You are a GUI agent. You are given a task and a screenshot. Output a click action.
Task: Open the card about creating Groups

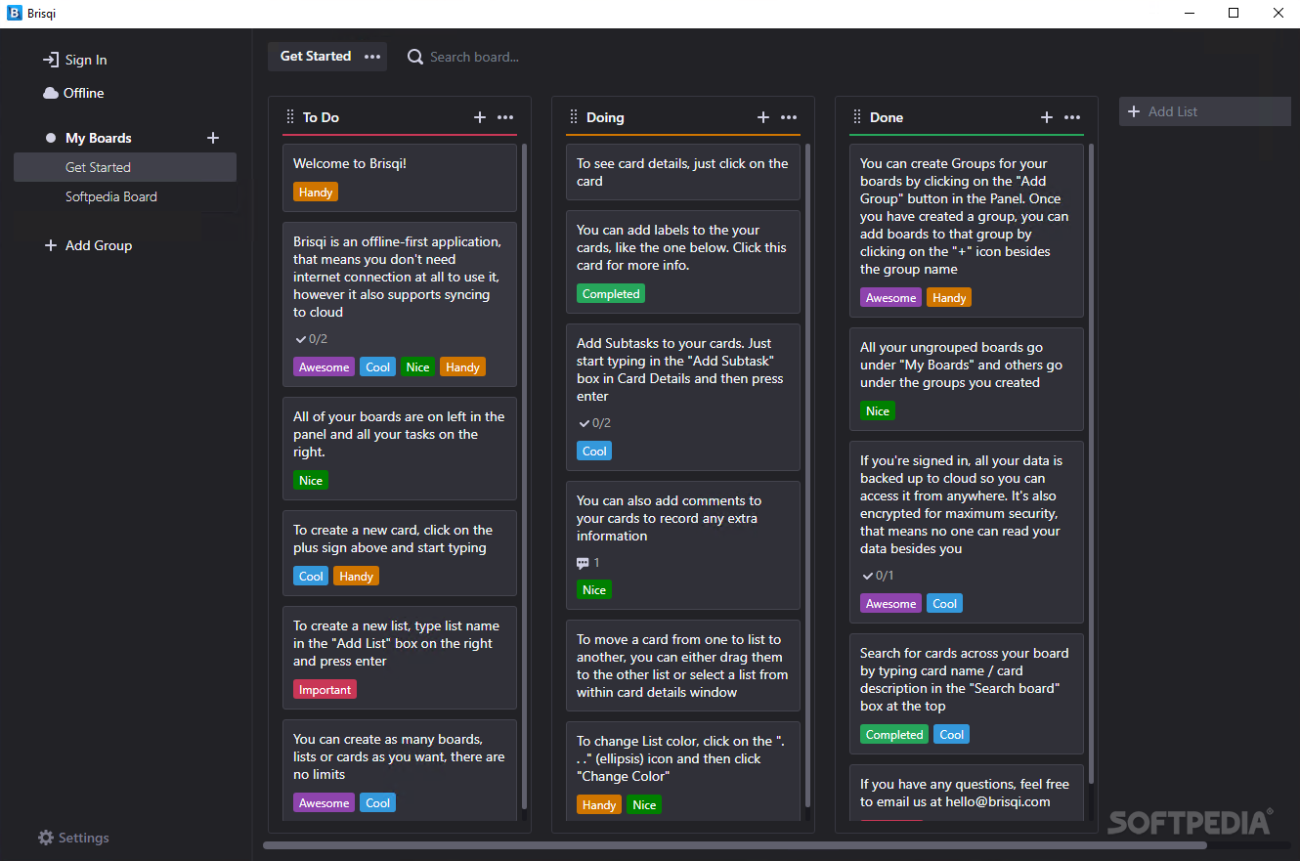[967, 231]
